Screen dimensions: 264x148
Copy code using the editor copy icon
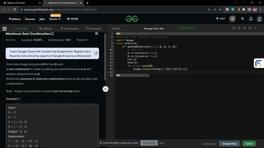coord(234,28)
